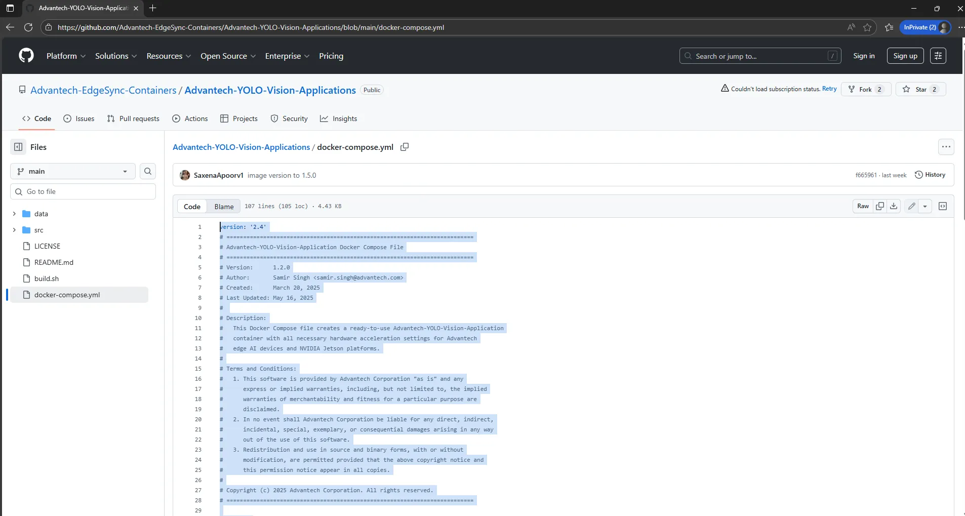Image resolution: width=965 pixels, height=516 pixels.
Task: Copy the docker-compose.yml file path icon
Action: (404, 147)
